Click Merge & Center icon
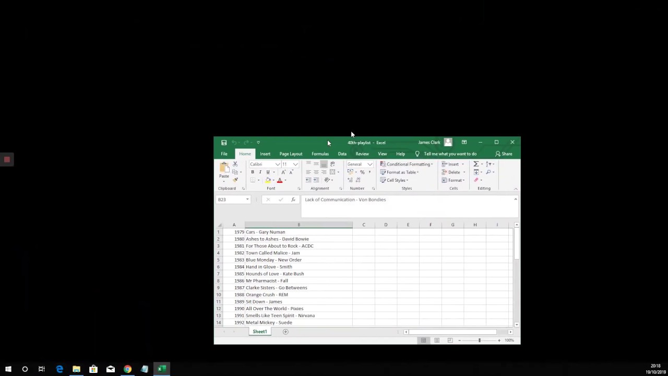Image resolution: width=668 pixels, height=376 pixels. click(x=332, y=172)
